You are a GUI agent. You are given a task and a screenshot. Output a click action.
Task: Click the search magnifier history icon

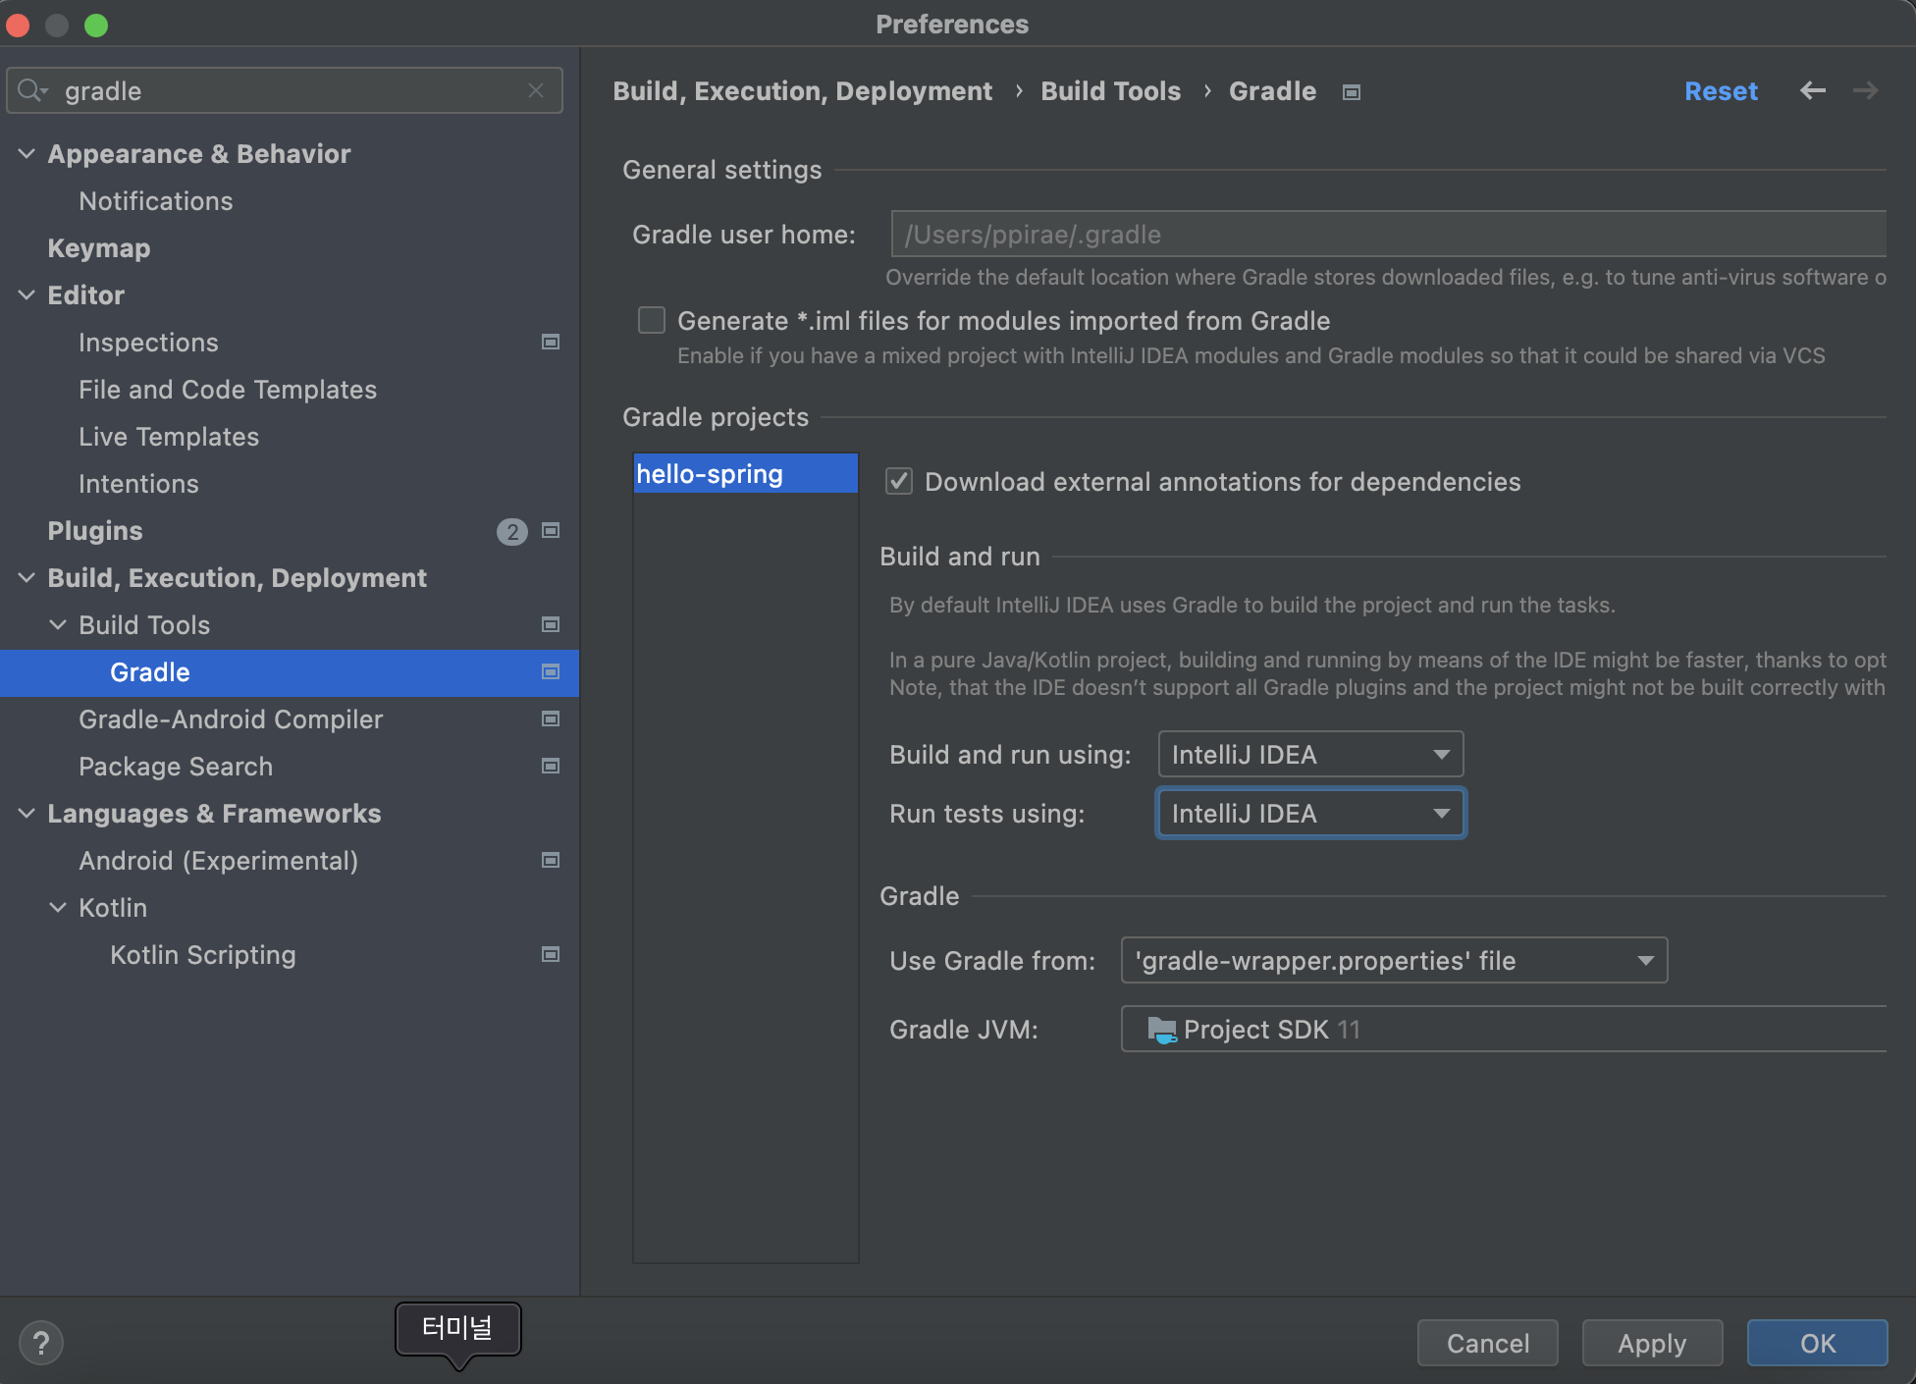coord(32,90)
